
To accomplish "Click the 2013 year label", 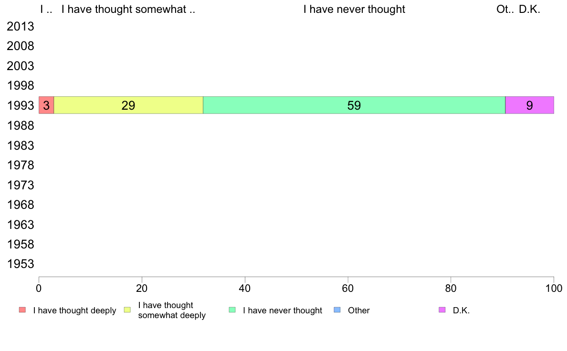I will 21,26.
